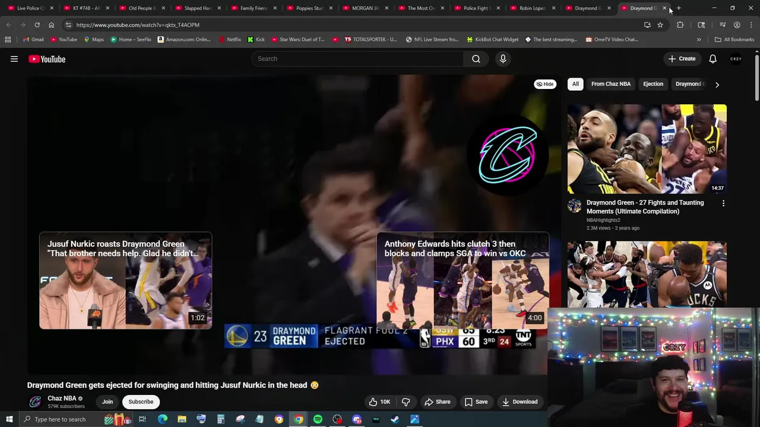Open File Explorer from the taskbar
This screenshot has width=760, height=427.
pyautogui.click(x=182, y=419)
